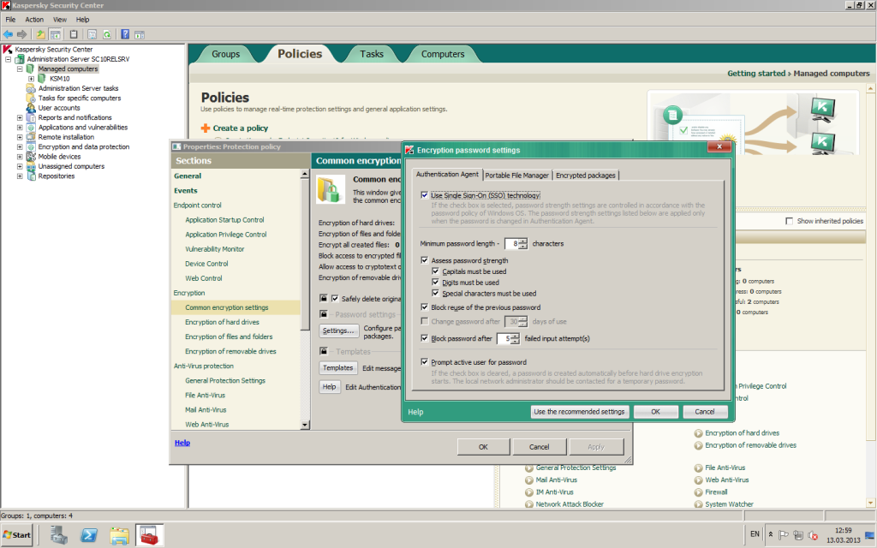Open Windows Explorer folder in taskbar
Viewport: 877px width, 548px height.
[119, 535]
